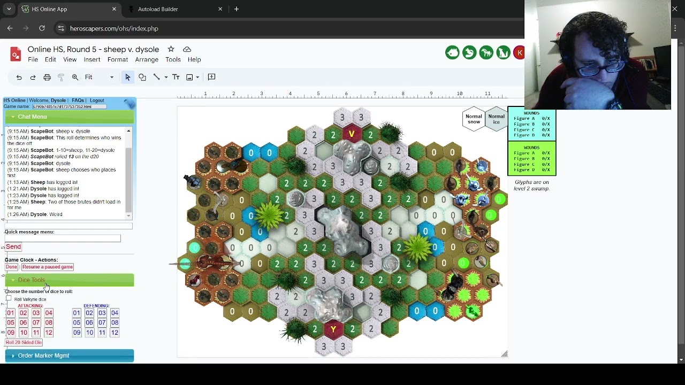Click the second green anonymous animal avatar
Viewport: 685px width, 385px height.
469,52
